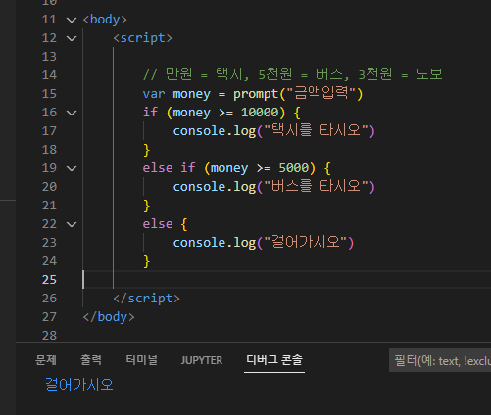Click console.log on line 17
491x415 pixels.
pyautogui.click(x=215, y=131)
